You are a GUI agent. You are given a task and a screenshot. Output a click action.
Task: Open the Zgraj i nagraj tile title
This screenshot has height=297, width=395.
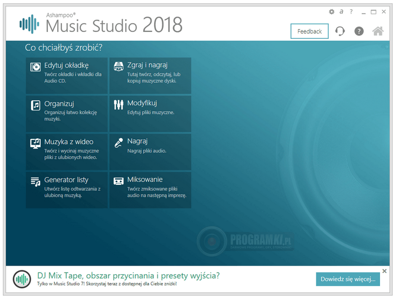[147, 65]
